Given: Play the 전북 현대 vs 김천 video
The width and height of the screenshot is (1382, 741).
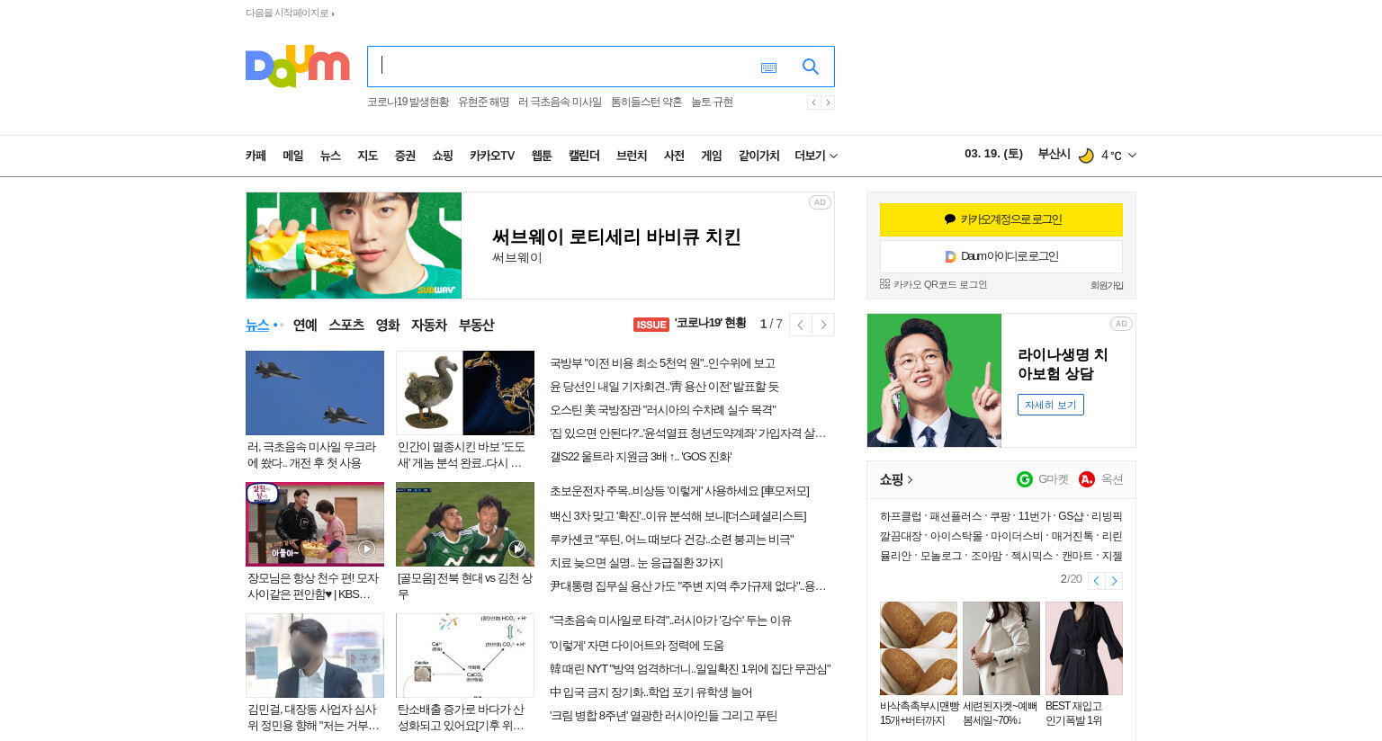Looking at the screenshot, I should click(x=465, y=524).
